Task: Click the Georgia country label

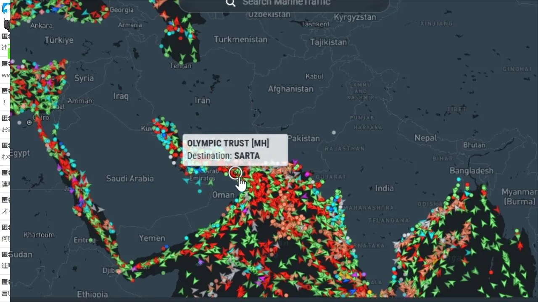Action: [121, 10]
